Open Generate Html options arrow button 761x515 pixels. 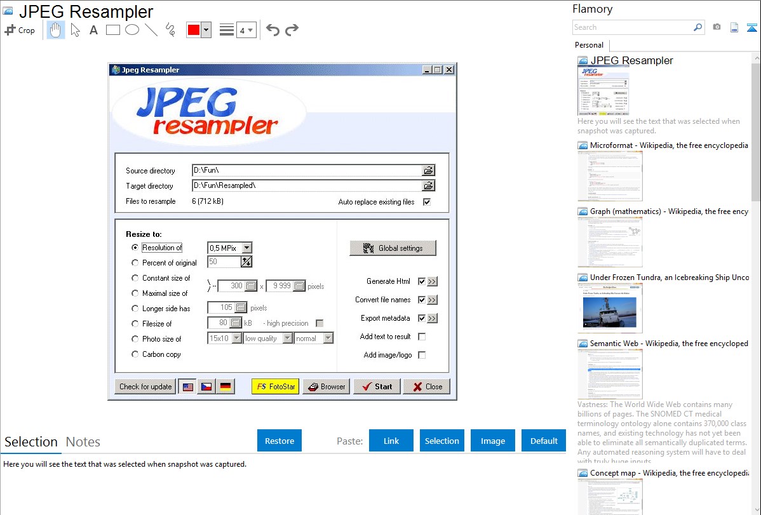click(x=432, y=281)
